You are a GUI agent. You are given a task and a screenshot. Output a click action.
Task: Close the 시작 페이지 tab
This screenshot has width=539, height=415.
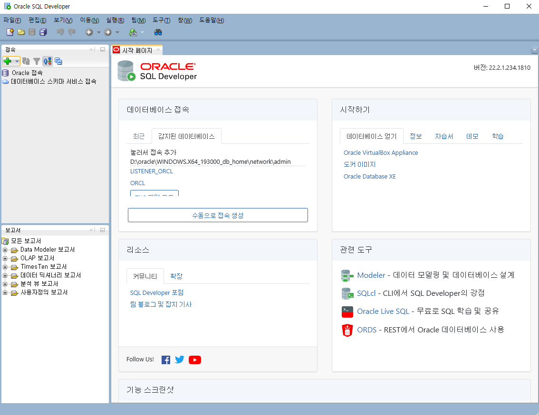pyautogui.click(x=158, y=50)
